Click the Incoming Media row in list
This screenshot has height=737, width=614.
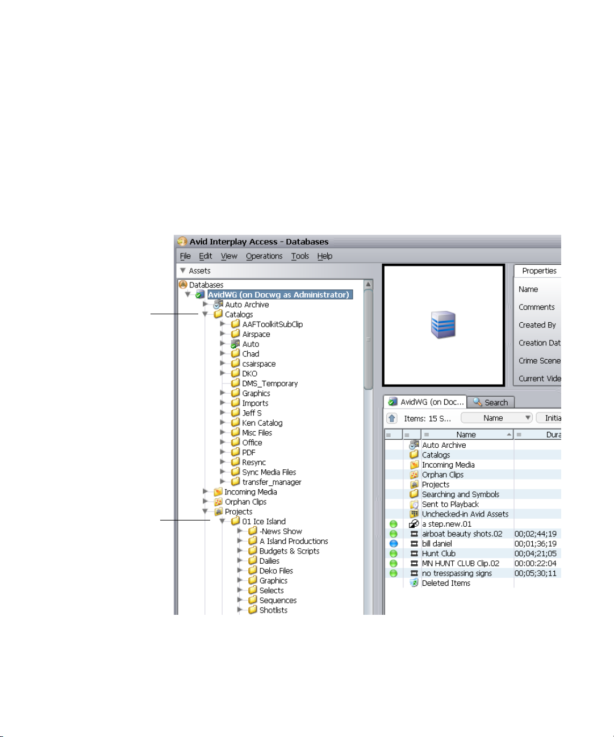[473, 465]
